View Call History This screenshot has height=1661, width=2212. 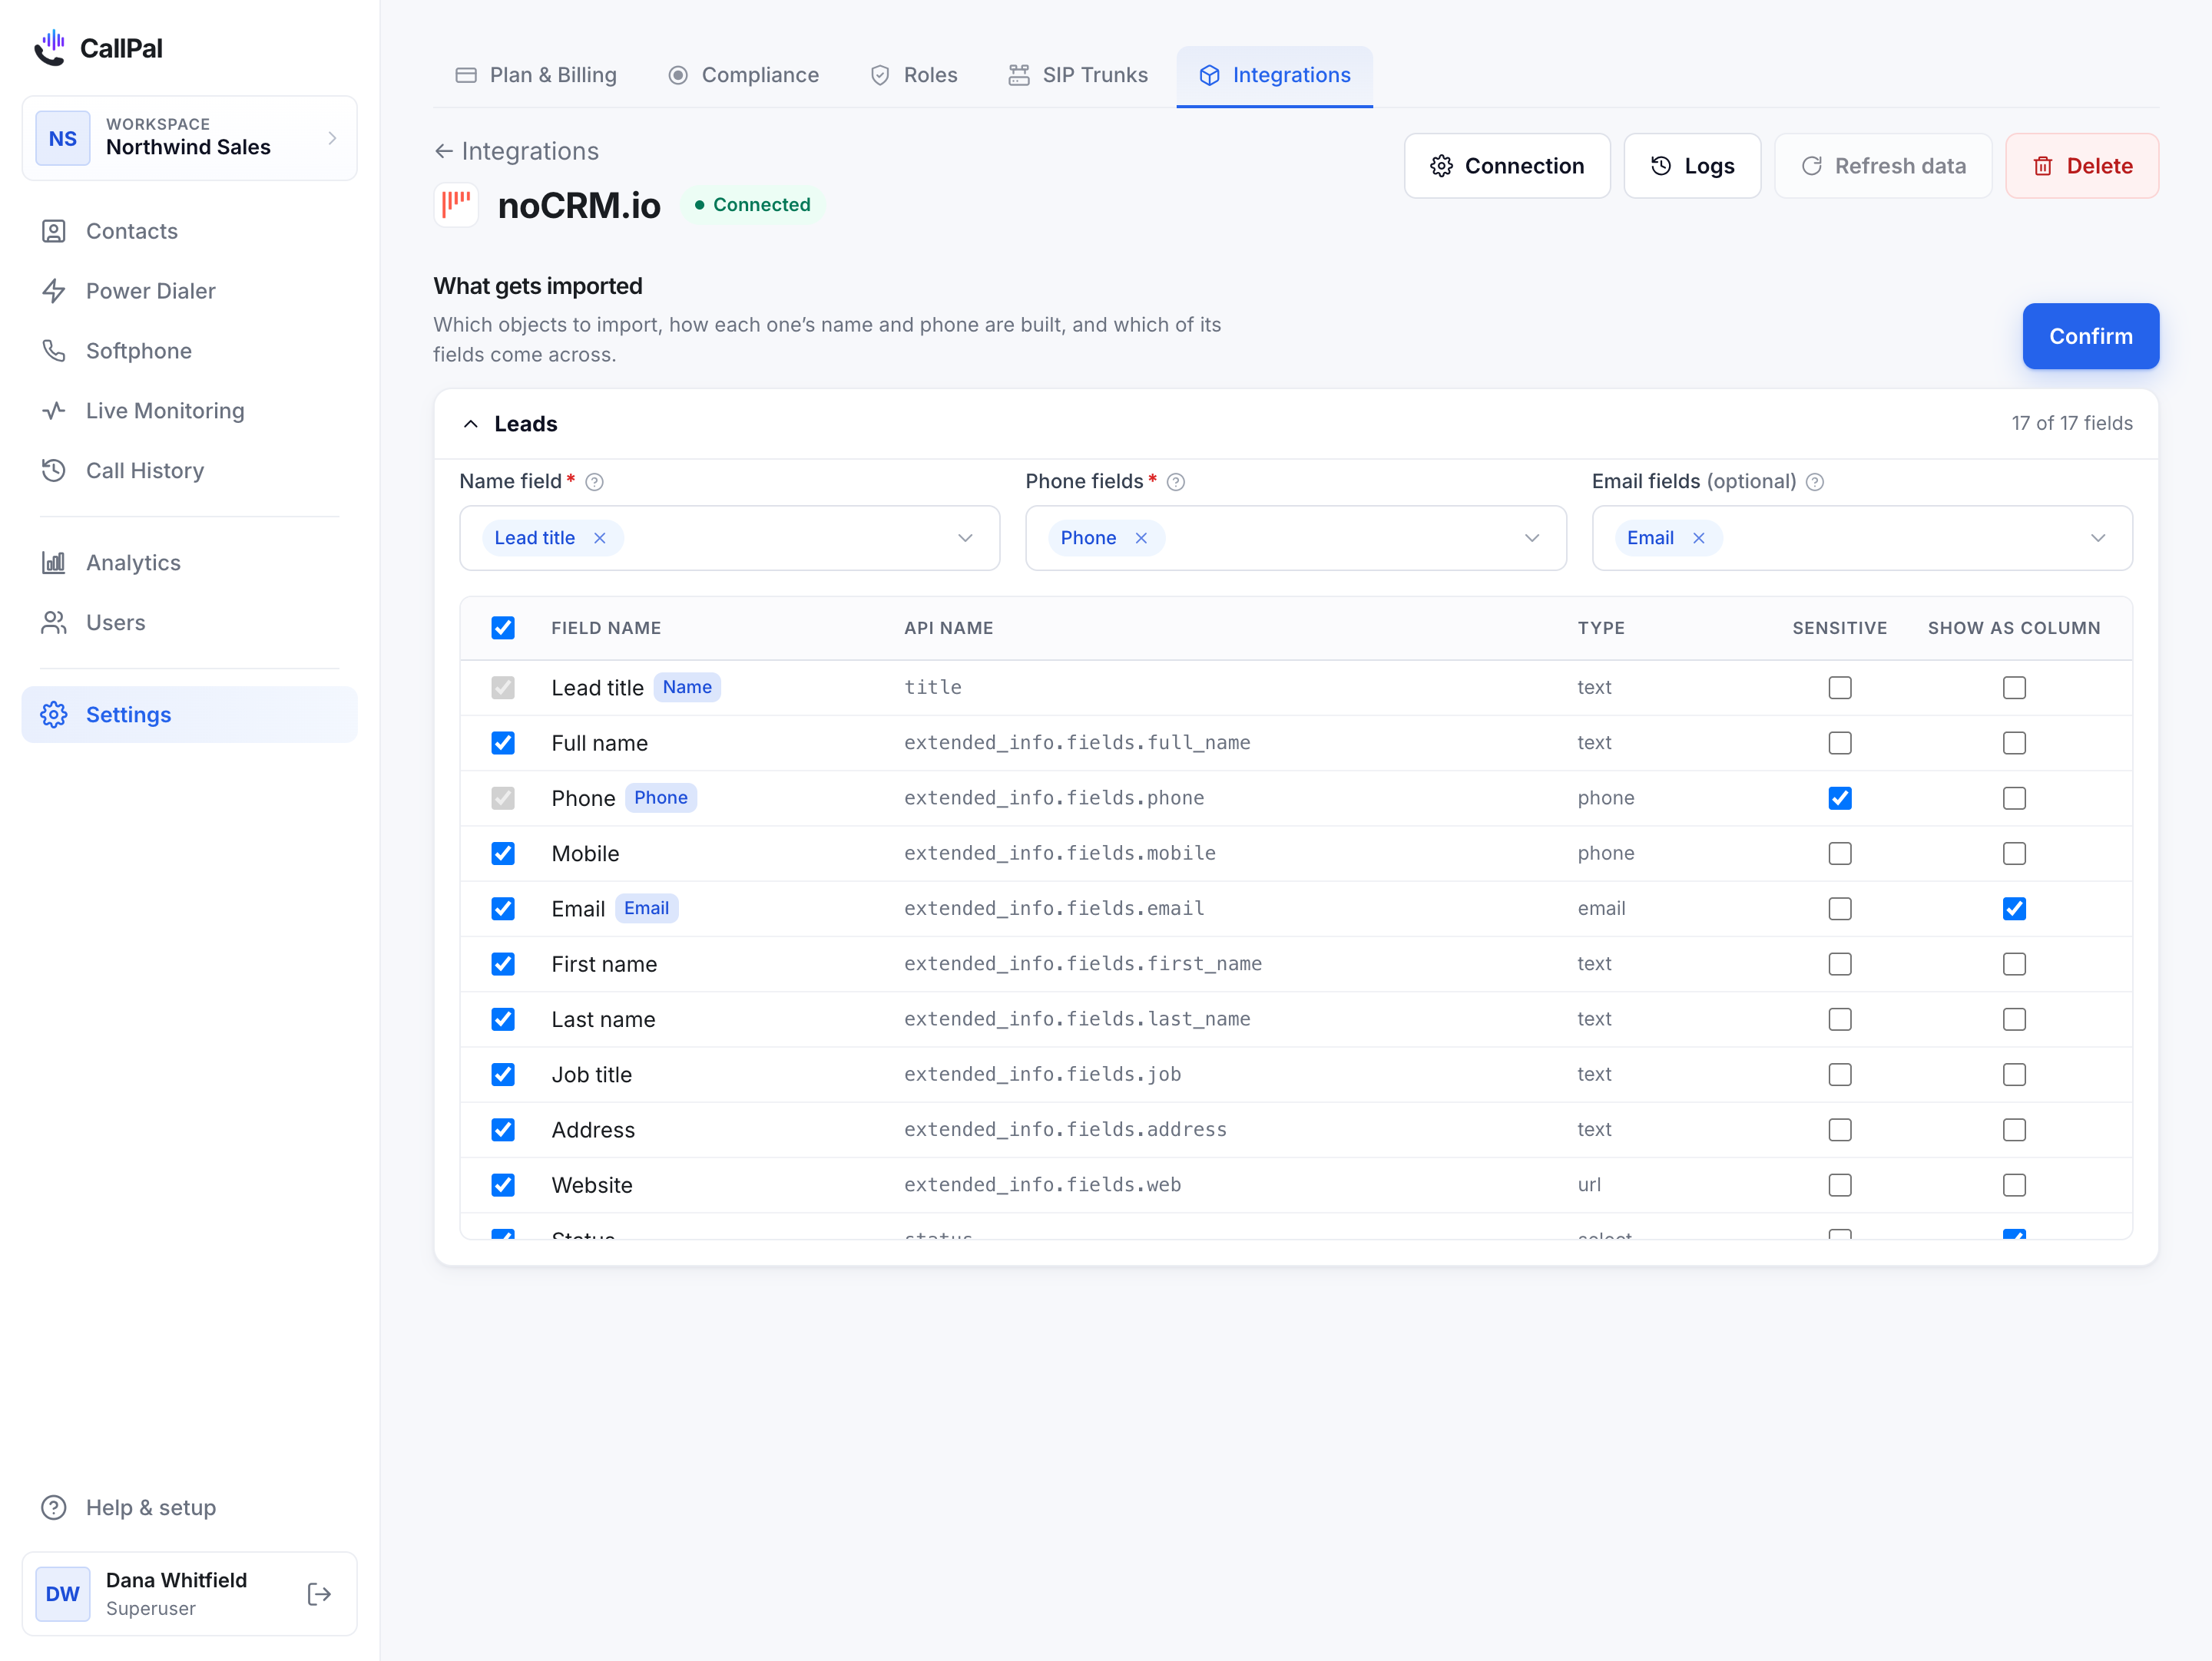point(189,471)
